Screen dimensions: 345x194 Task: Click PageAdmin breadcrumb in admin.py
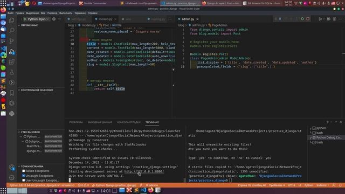[217, 25]
